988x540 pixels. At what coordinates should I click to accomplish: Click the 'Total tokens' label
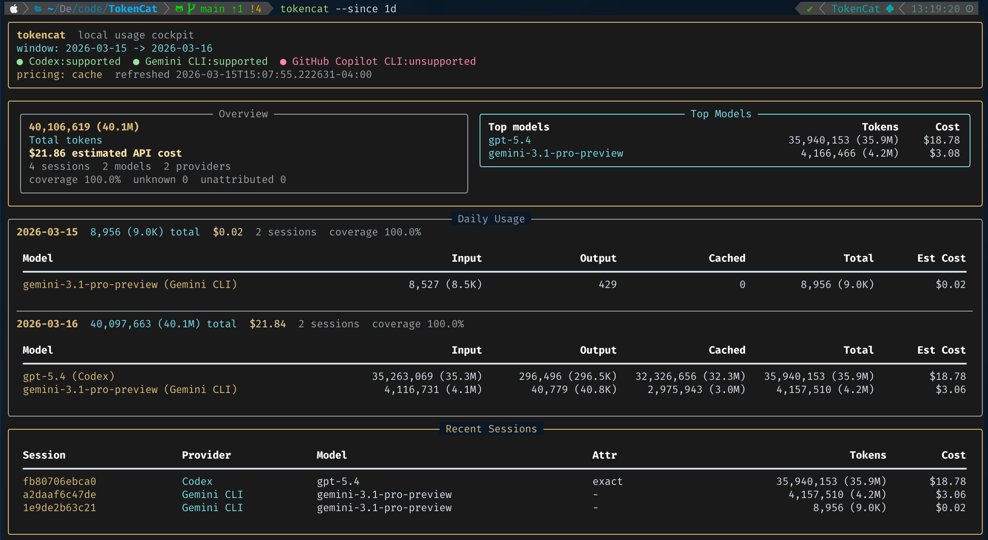[x=66, y=140]
